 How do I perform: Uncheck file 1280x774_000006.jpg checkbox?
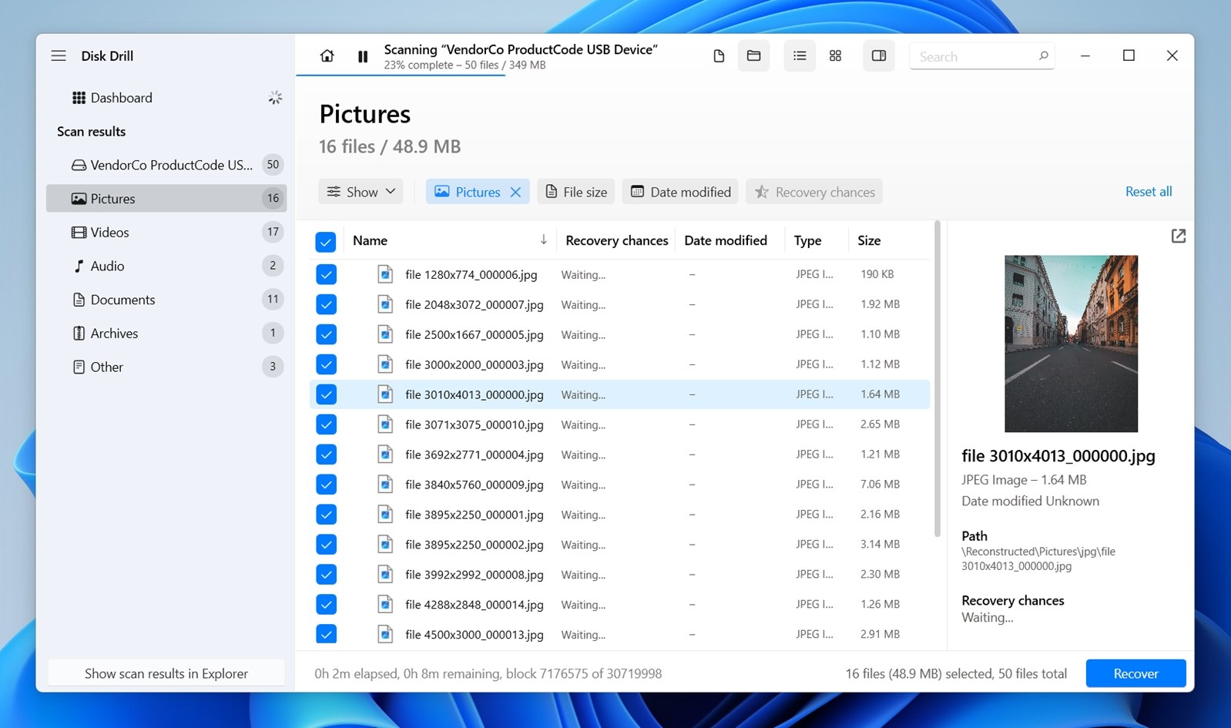326,274
